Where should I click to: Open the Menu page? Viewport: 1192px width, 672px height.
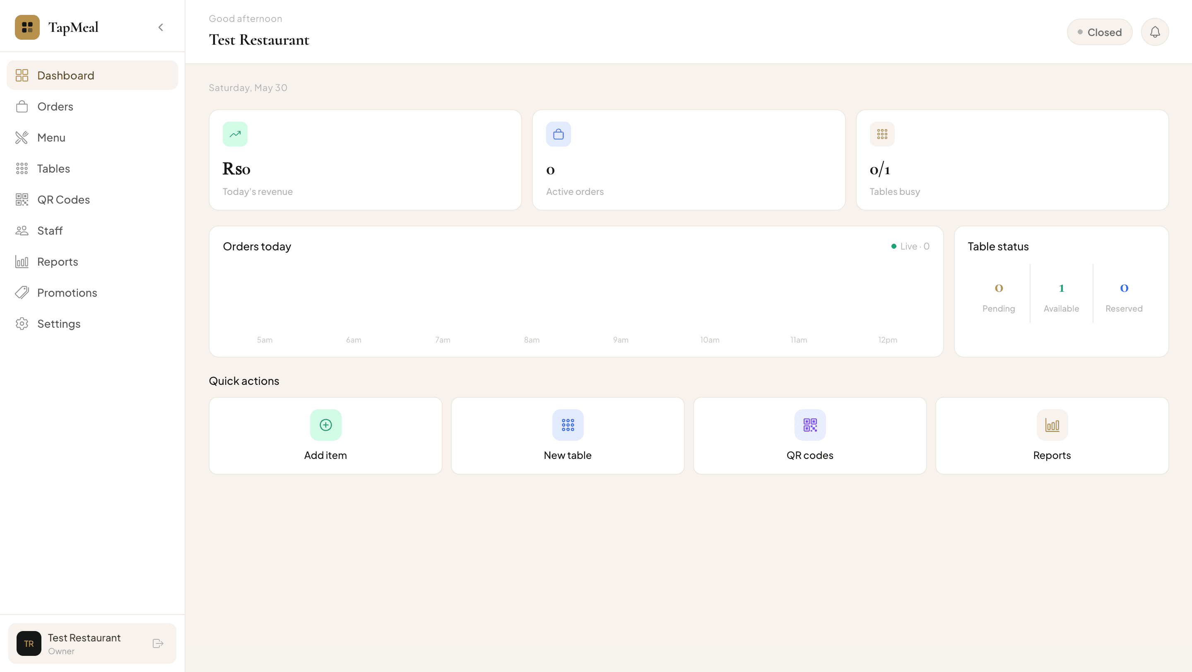coord(92,137)
